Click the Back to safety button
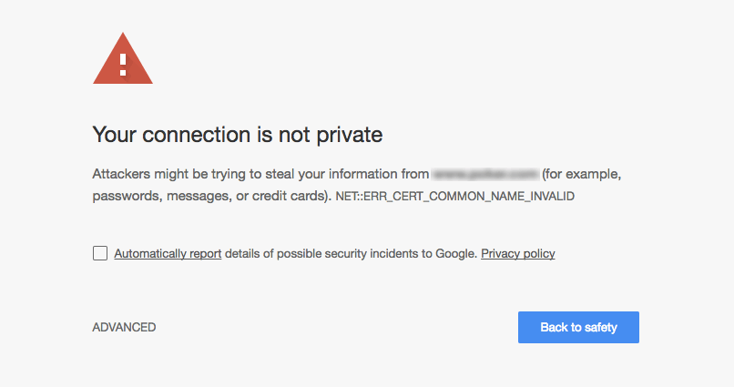The image size is (734, 387). 578,327
